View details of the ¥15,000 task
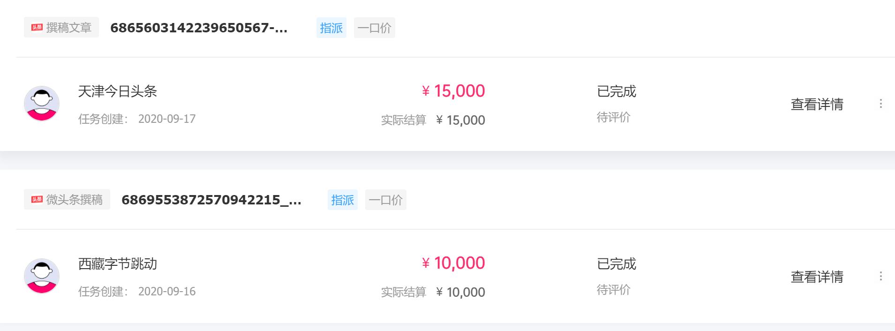This screenshot has height=331, width=895. pyautogui.click(x=817, y=104)
